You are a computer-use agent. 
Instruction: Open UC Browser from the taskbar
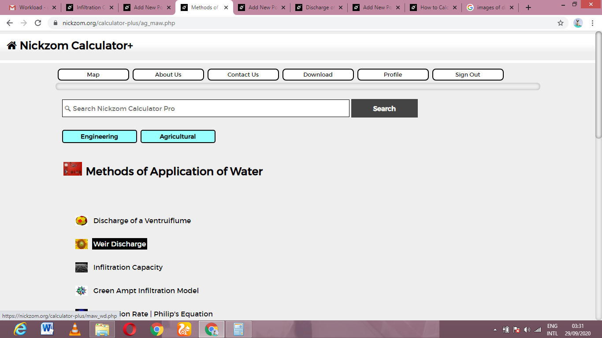coord(184,329)
